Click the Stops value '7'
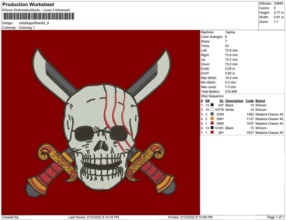 (x=226, y=41)
